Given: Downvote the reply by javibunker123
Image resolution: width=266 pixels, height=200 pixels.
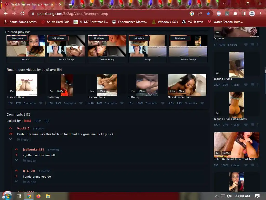Looking at the screenshot, I should pos(16,160).
